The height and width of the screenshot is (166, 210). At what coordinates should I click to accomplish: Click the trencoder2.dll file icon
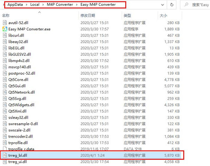pos(5,136)
